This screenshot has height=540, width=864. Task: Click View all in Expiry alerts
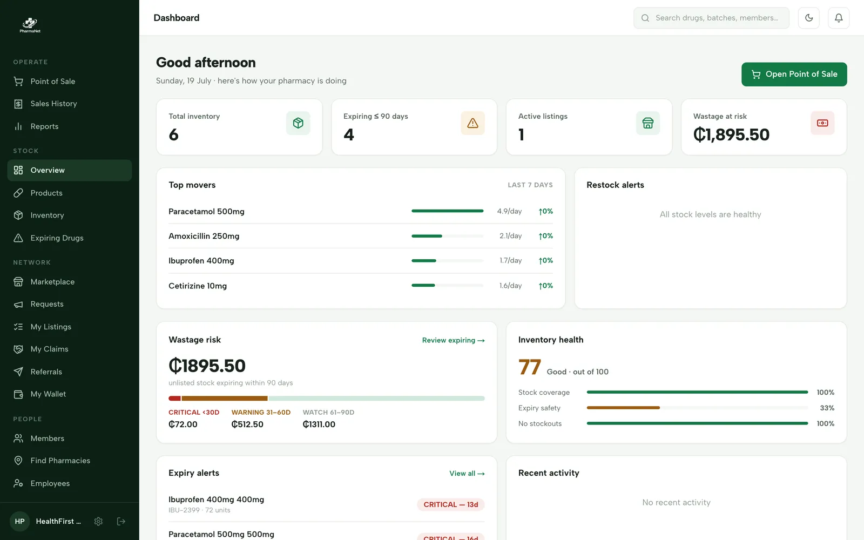467,474
